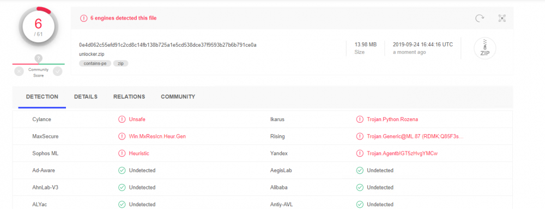Click green check icon in Ad-Aware row
Screen dimensions: 545x209
pos(122,170)
